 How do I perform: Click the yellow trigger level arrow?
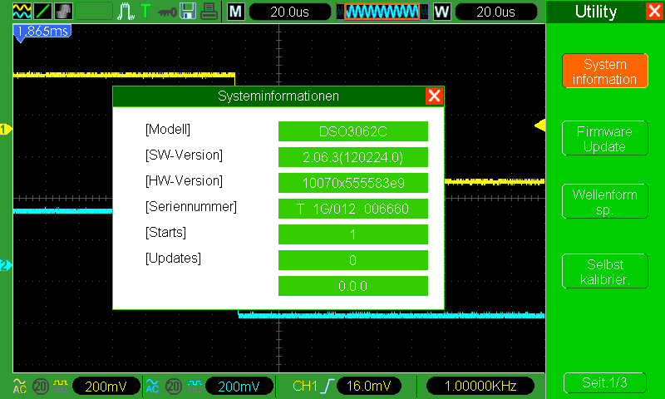[x=539, y=125]
